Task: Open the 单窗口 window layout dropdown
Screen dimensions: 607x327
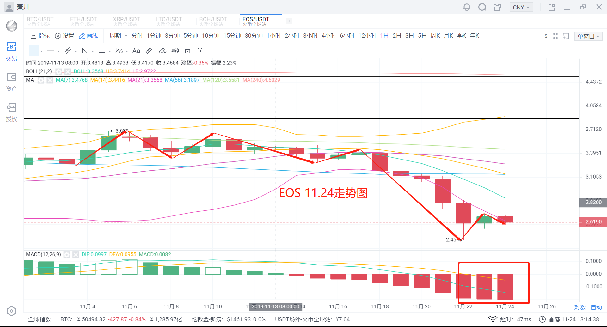Action: (588, 36)
